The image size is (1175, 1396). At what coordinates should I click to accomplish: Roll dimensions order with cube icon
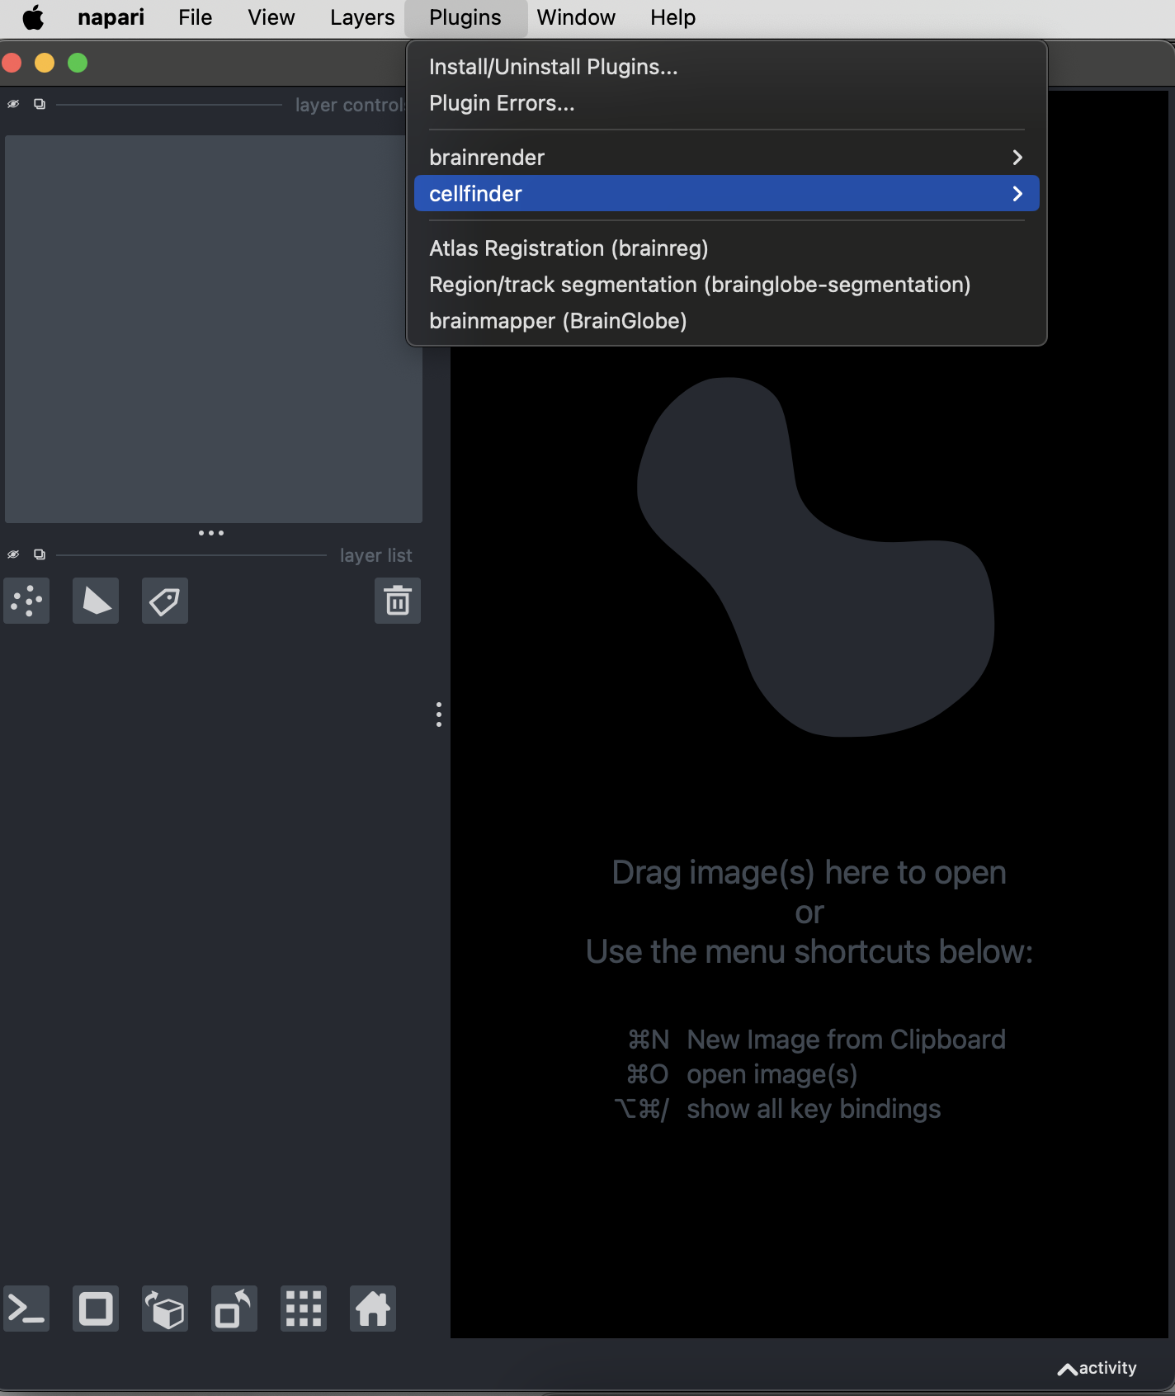165,1309
